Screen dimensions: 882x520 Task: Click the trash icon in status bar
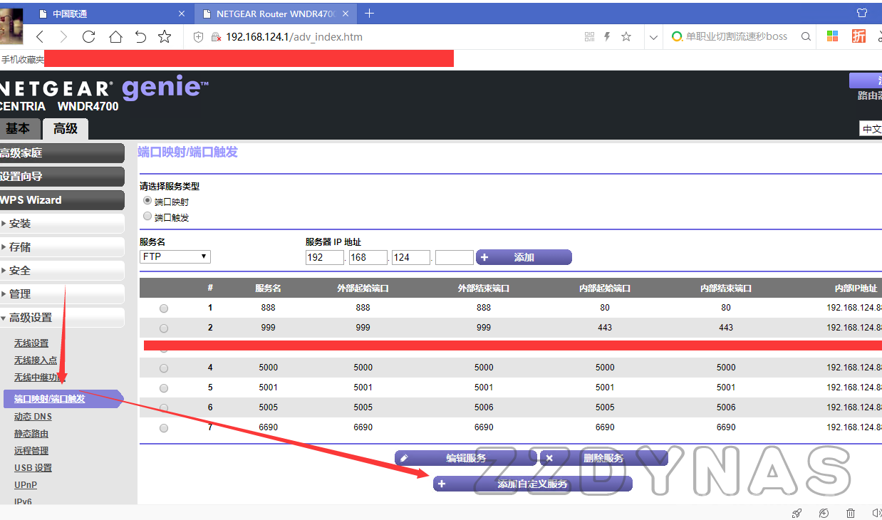(851, 513)
